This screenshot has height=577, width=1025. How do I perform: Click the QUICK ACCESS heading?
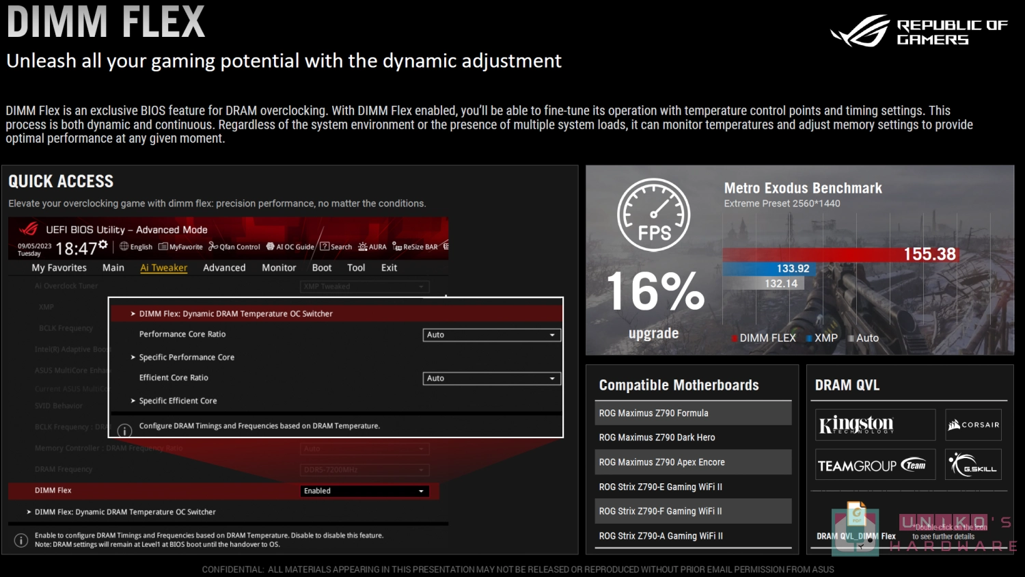pyautogui.click(x=61, y=181)
